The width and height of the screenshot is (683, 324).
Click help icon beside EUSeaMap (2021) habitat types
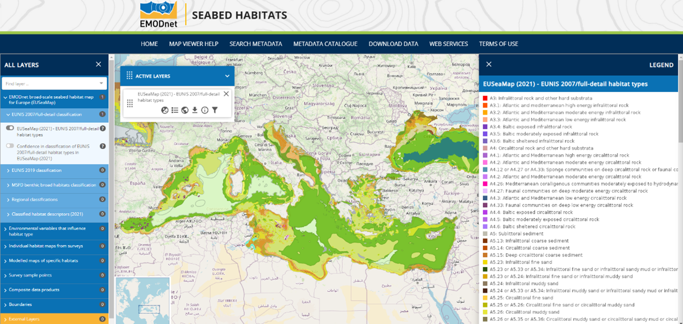[x=102, y=128]
